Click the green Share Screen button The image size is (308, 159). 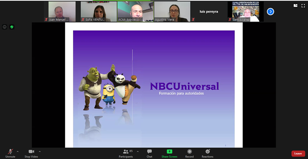point(169,153)
